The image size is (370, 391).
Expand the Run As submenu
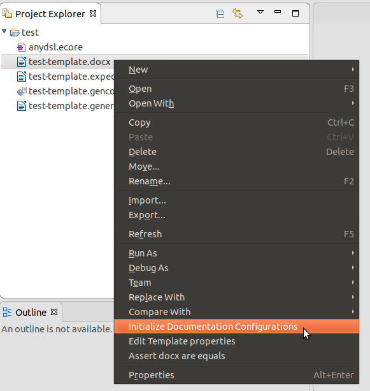(236, 253)
